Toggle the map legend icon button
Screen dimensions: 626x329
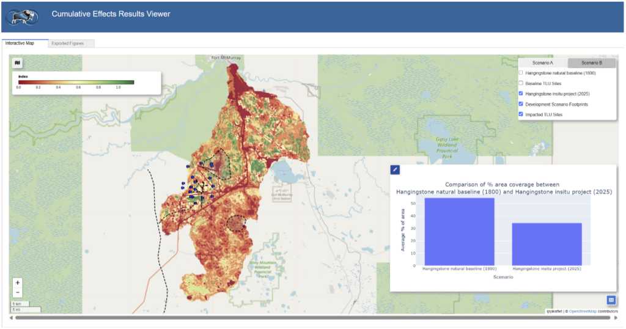tap(17, 62)
